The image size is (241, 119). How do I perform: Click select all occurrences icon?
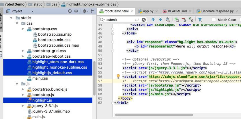point(191,20)
